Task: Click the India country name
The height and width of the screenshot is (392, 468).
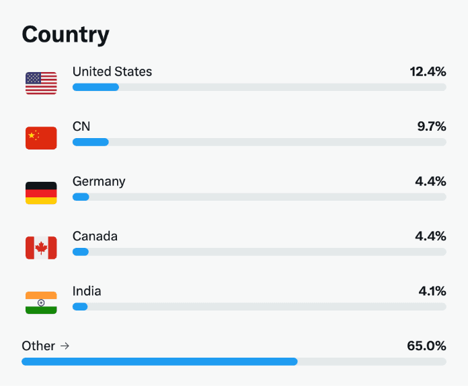Action: point(87,291)
